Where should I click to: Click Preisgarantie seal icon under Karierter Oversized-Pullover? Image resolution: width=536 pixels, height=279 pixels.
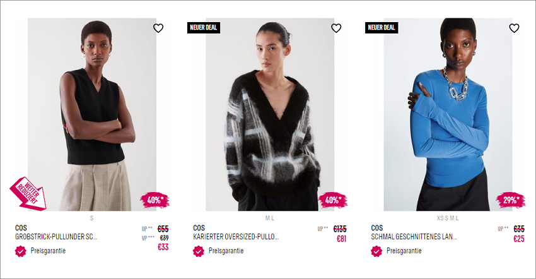tap(199, 251)
